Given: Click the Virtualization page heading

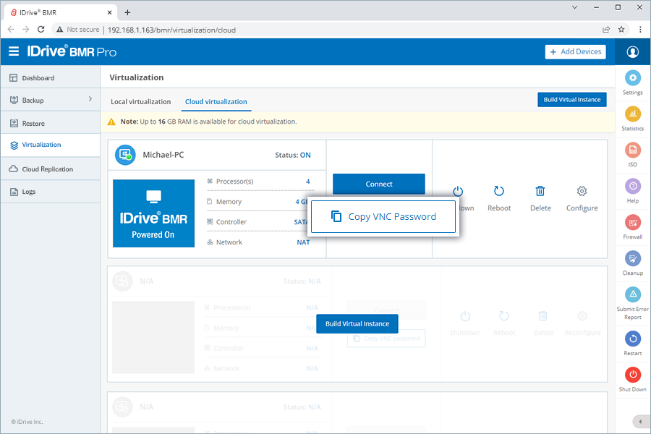Looking at the screenshot, I should [x=136, y=77].
